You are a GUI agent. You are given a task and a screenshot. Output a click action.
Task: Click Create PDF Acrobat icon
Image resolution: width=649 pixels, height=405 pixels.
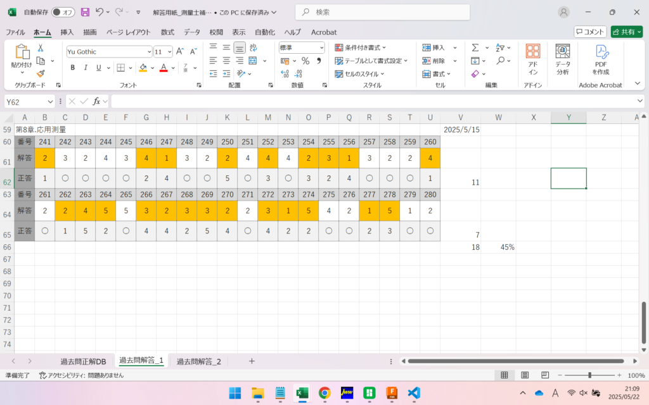click(x=601, y=59)
